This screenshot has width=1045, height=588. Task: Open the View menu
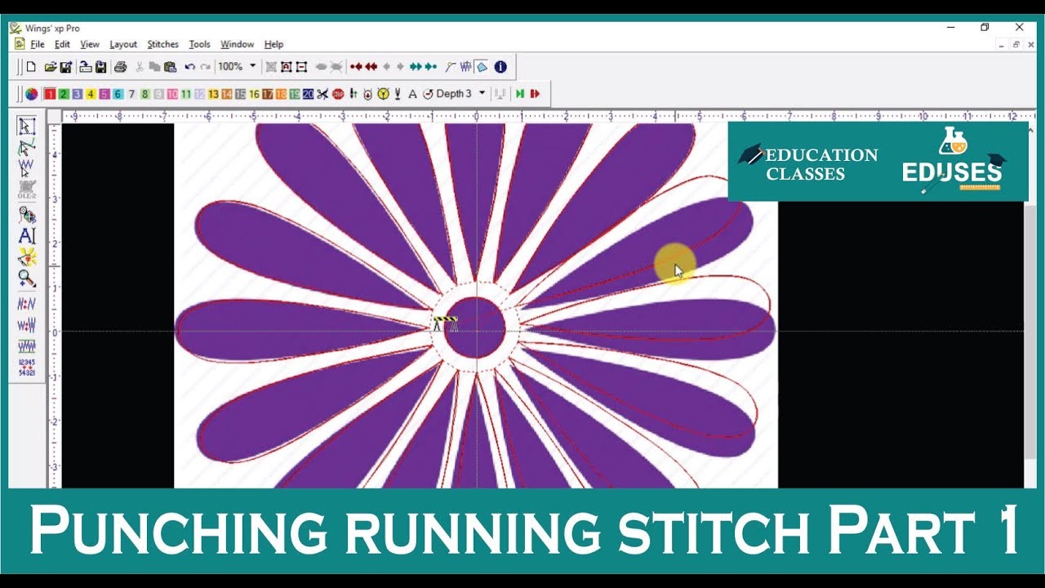[x=90, y=44]
